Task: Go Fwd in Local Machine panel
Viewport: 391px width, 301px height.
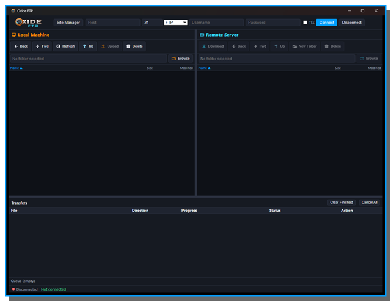Action: click(42, 46)
